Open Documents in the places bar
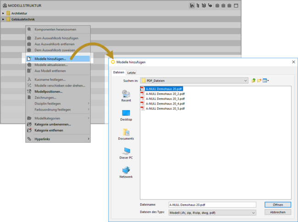 tap(126, 134)
